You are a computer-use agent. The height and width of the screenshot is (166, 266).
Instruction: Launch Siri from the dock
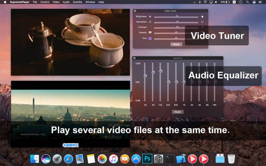point(46,159)
